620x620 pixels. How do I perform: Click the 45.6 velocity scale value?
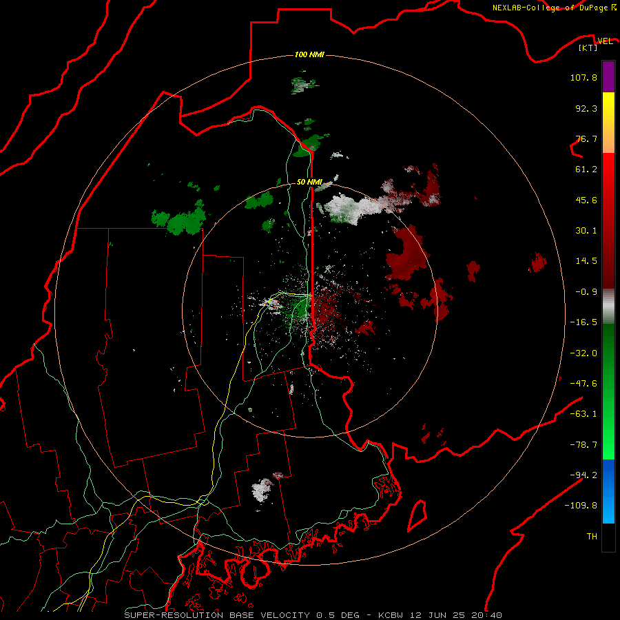click(x=586, y=200)
